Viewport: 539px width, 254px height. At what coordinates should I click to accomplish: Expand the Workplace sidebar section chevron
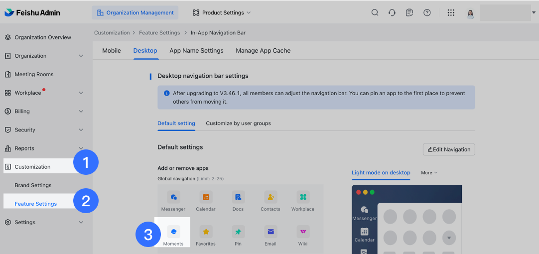[81, 93]
